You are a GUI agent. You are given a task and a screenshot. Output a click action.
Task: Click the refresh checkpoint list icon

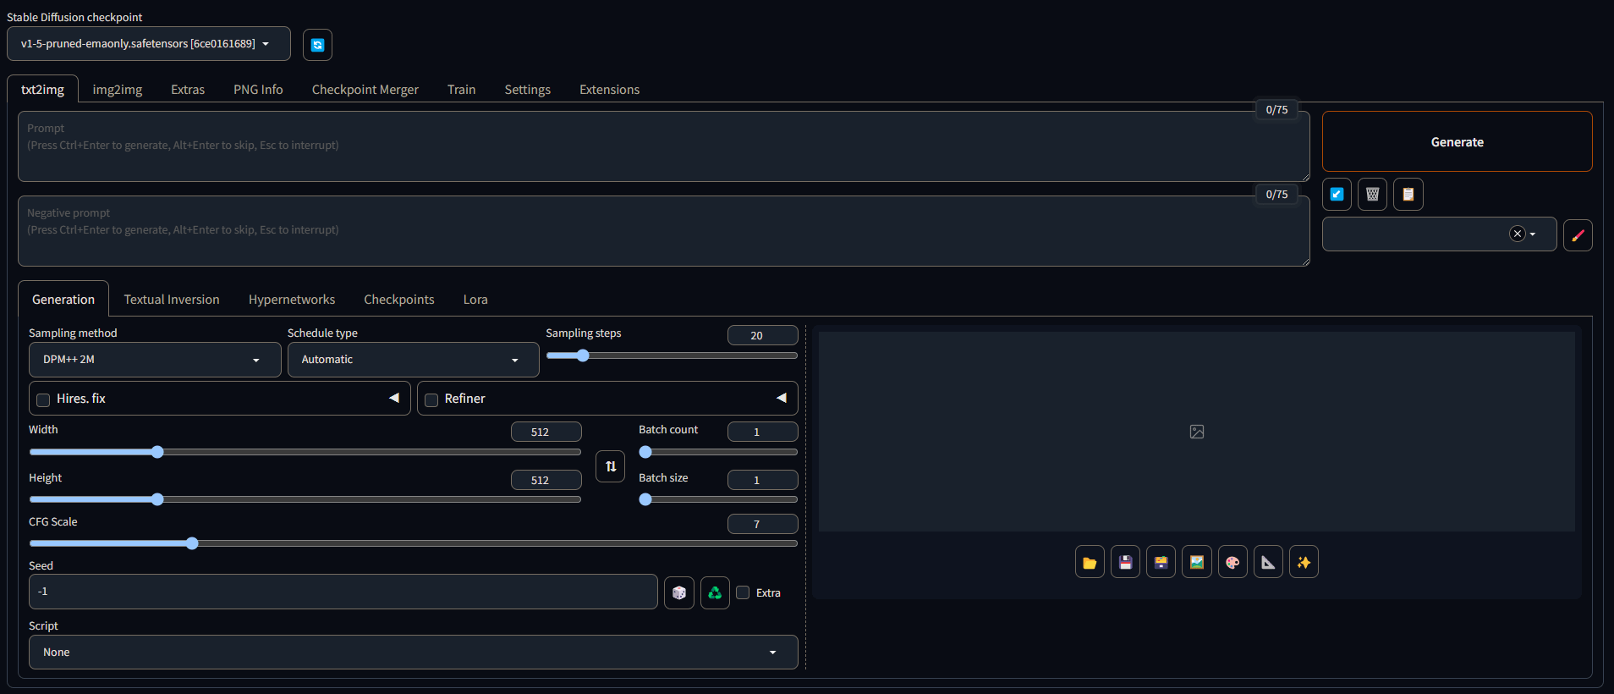click(317, 45)
